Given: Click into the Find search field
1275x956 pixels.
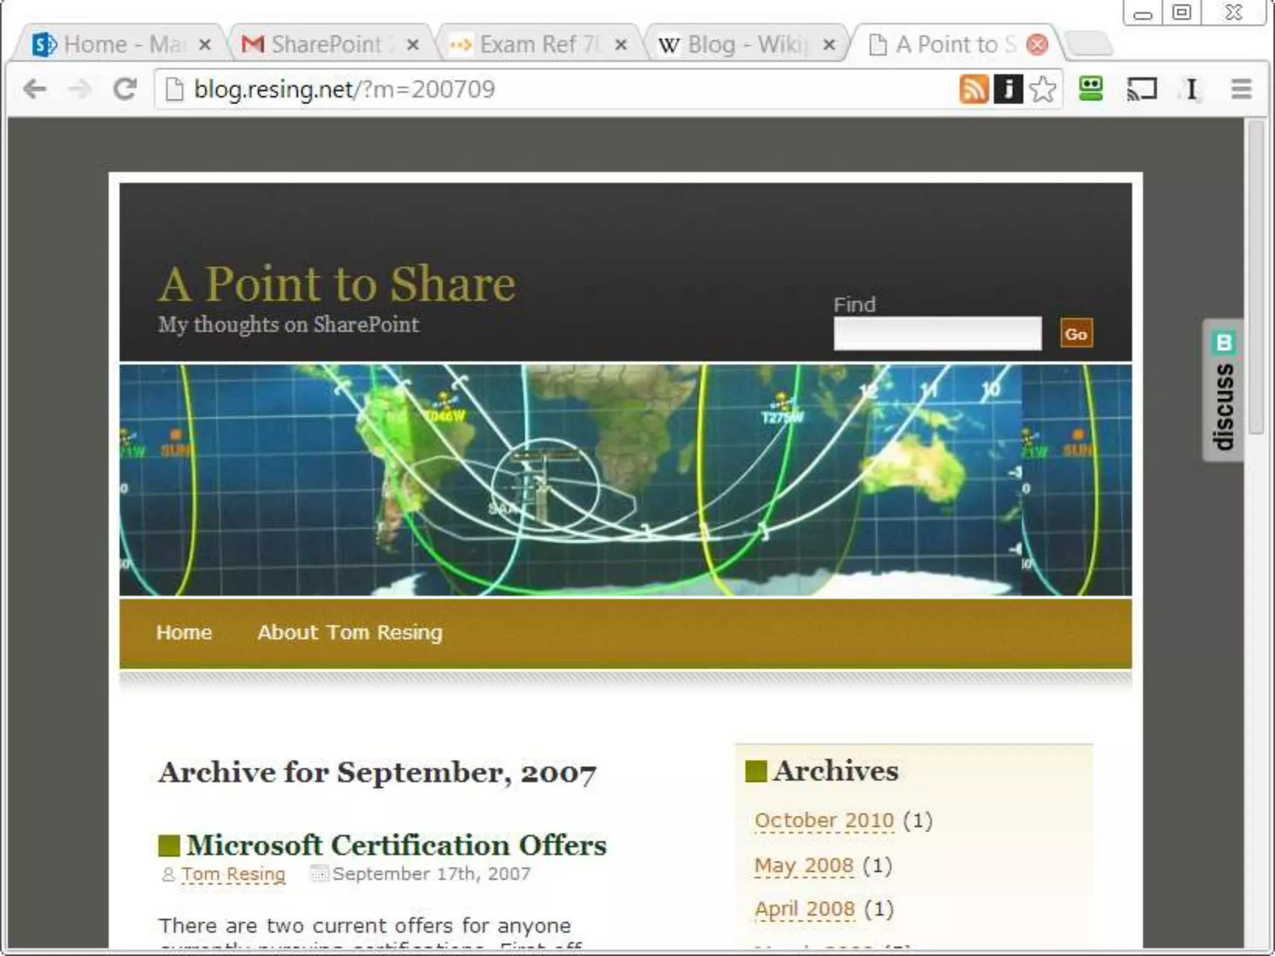Looking at the screenshot, I should pyautogui.click(x=937, y=334).
